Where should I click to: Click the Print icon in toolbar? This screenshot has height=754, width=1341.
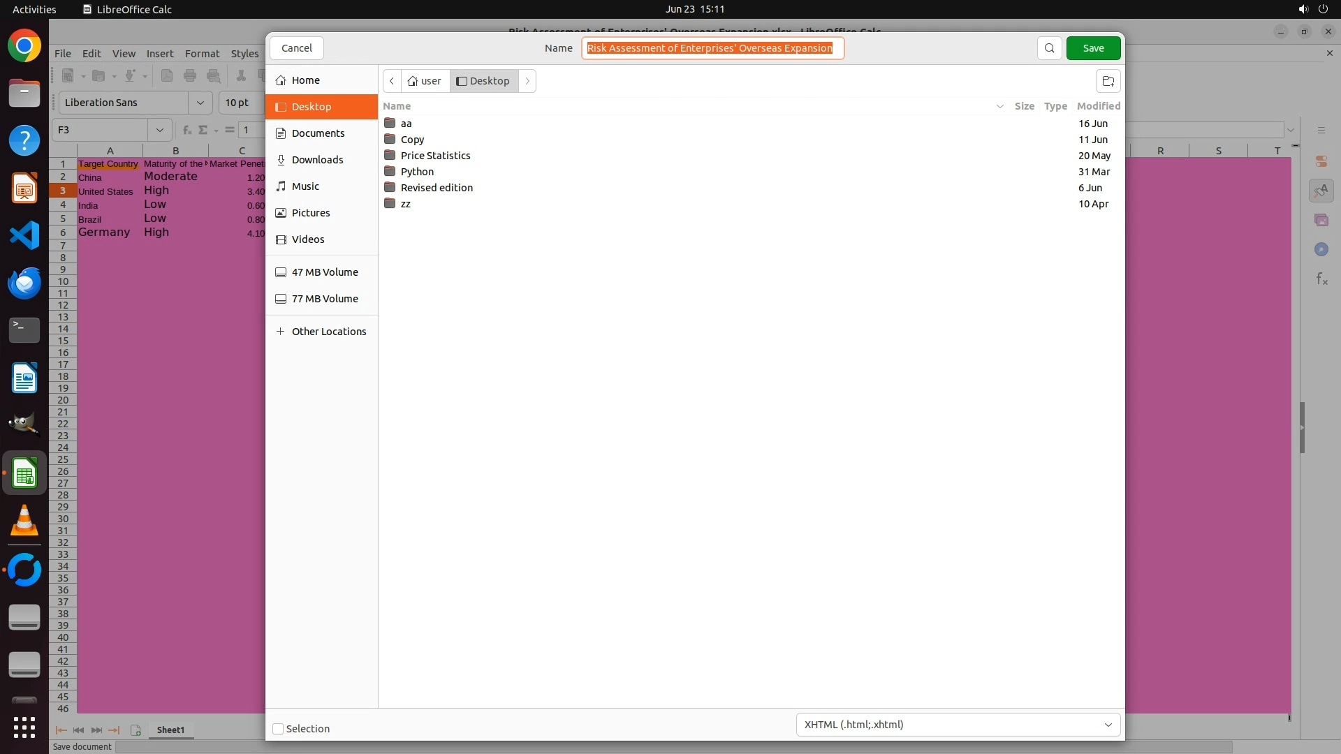[x=190, y=75]
